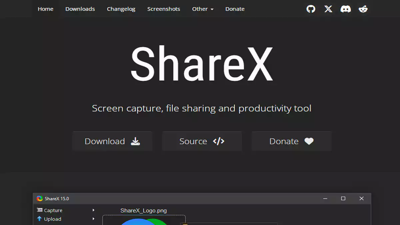The width and height of the screenshot is (400, 225).
Task: Click the code icon in the Source button
Action: [x=219, y=141]
